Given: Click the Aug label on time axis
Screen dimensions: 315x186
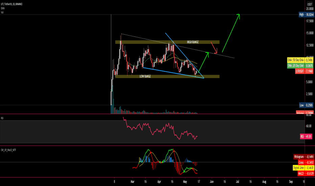Looking at the screenshot, I should click(264, 182).
